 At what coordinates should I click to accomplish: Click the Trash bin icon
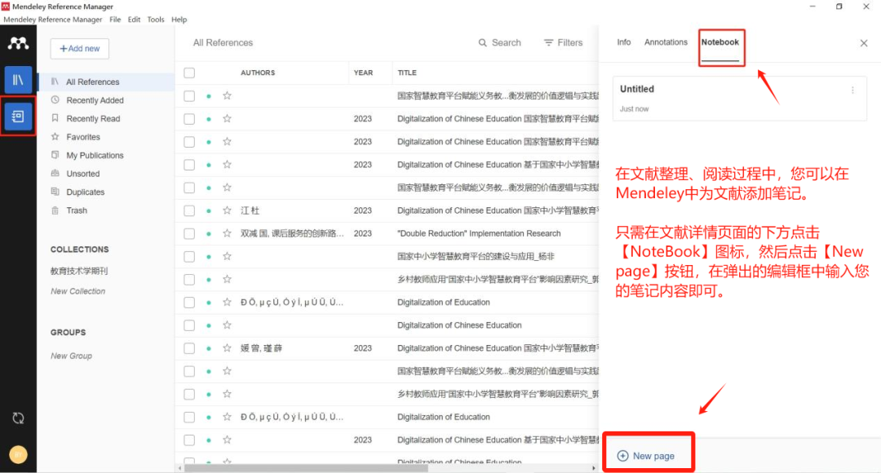coord(55,210)
